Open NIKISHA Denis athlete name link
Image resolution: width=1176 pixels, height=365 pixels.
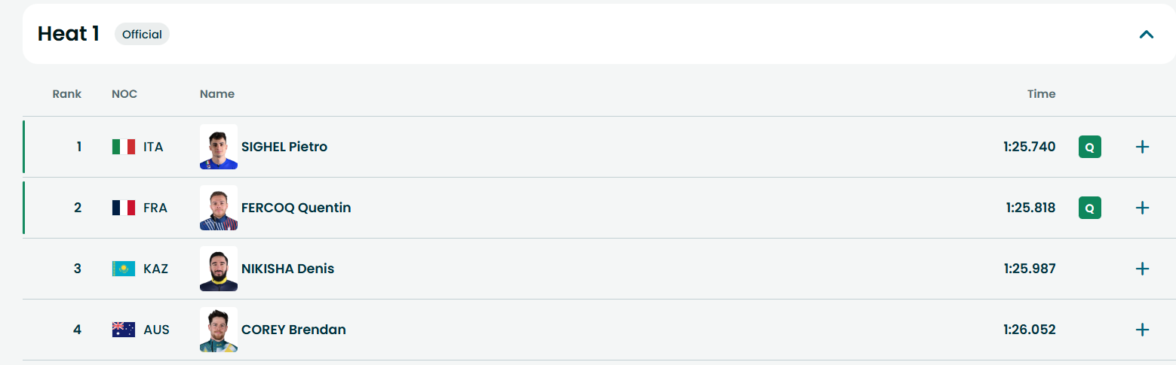(x=287, y=269)
